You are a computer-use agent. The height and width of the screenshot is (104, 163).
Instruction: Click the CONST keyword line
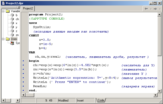34,35
